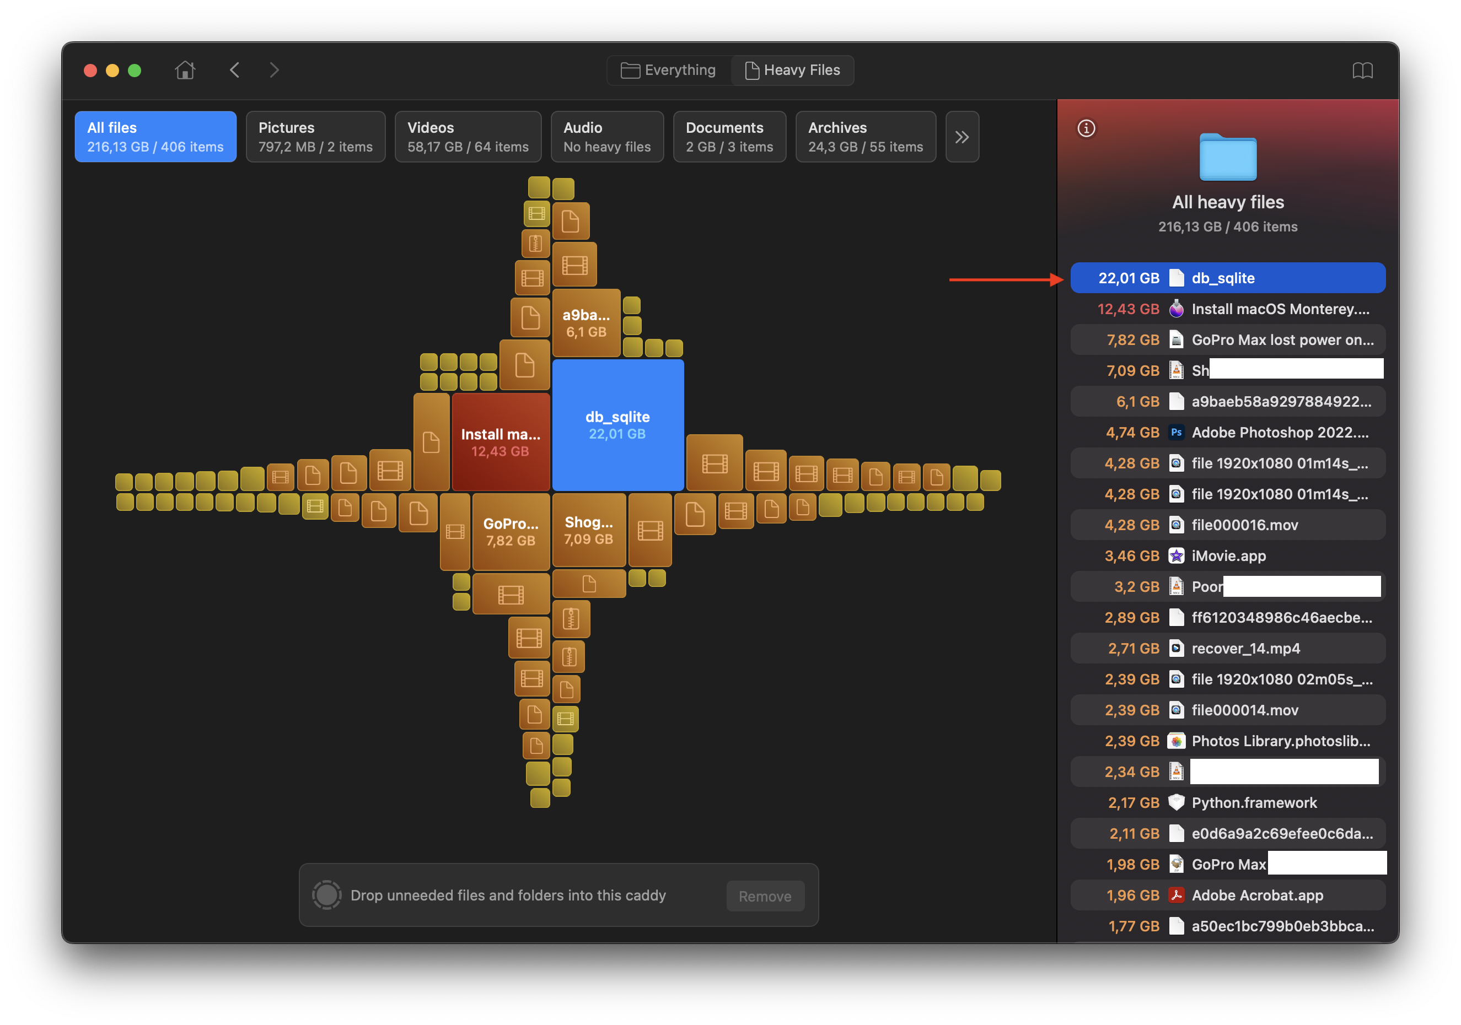1461x1025 pixels.
Task: Click the caddy drop circle
Action: point(327,895)
